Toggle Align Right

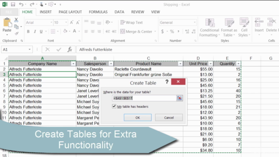pyautogui.click(x=99, y=31)
